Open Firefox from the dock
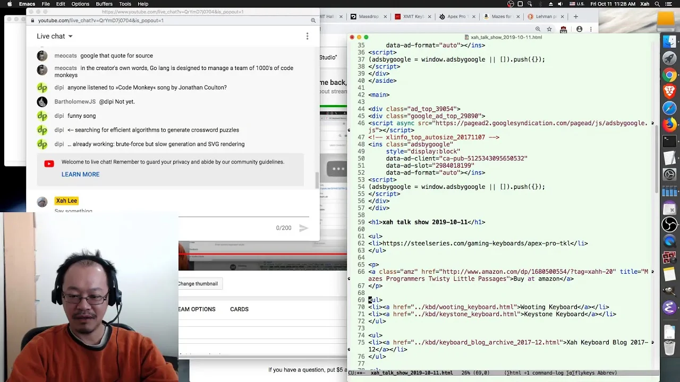 tap(669, 125)
